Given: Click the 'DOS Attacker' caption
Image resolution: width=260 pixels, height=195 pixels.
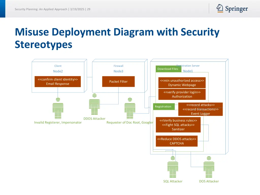Looking at the screenshot, I should (209, 181).
